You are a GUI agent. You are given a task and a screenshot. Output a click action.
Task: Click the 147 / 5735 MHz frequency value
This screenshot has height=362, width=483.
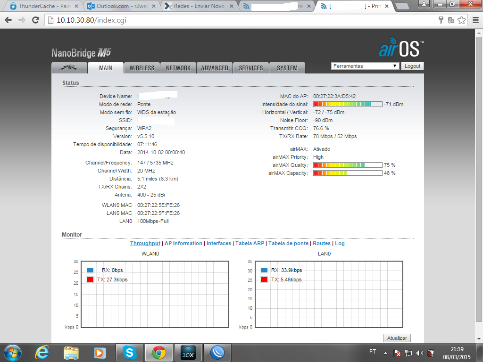point(155,163)
